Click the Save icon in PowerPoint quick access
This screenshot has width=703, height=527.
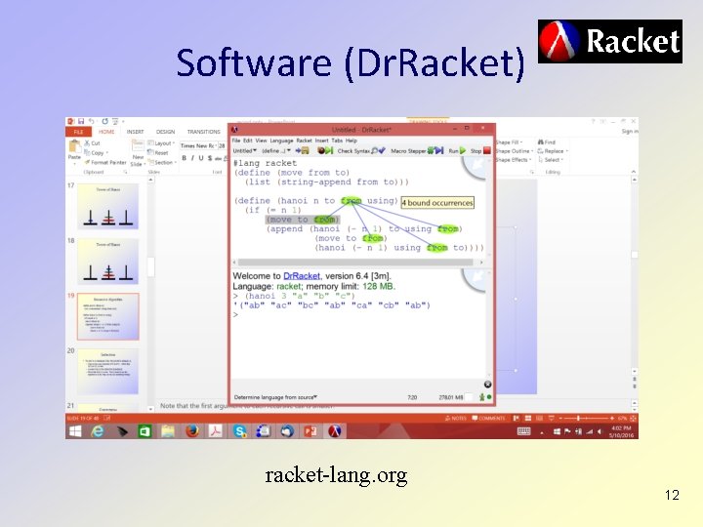pos(81,121)
